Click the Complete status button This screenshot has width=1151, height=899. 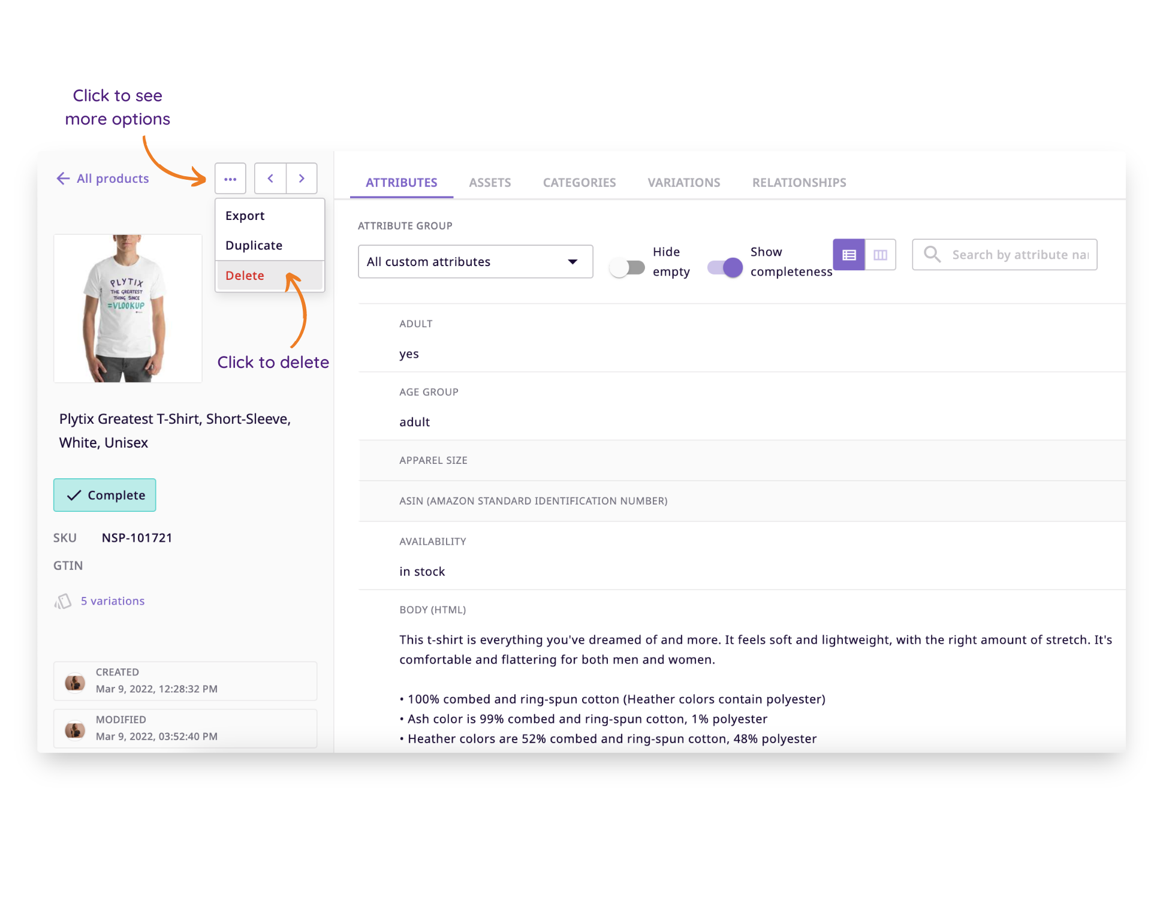pyautogui.click(x=105, y=495)
